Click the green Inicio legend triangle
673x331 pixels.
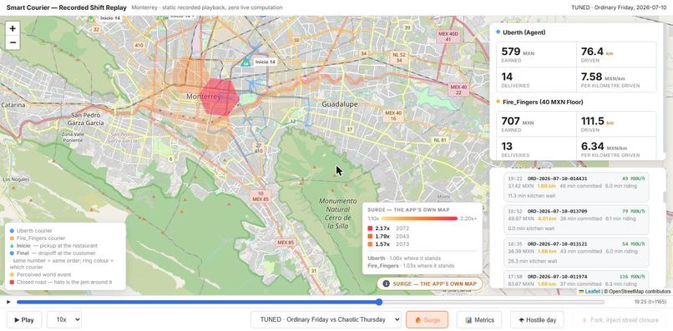(12, 246)
